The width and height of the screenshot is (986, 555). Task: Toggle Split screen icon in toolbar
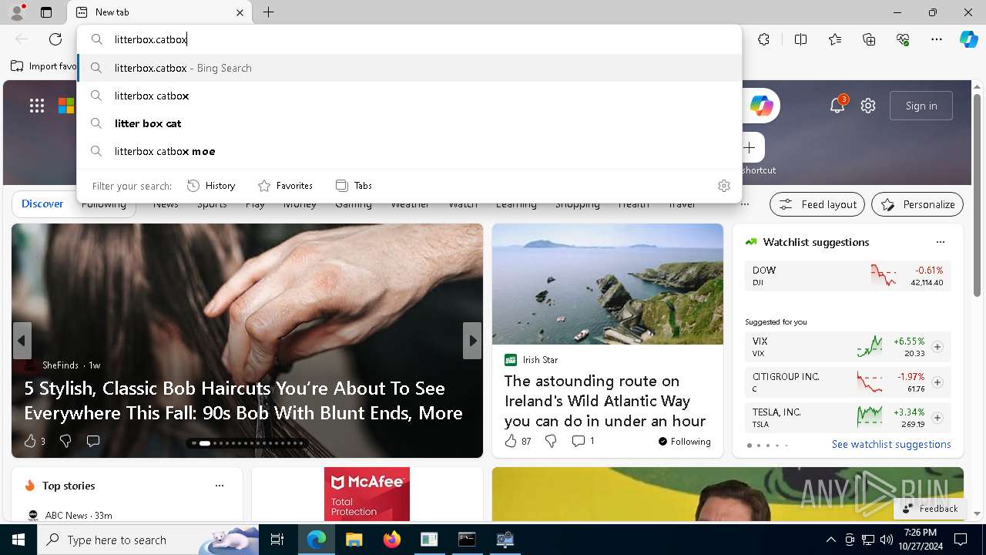(x=800, y=39)
